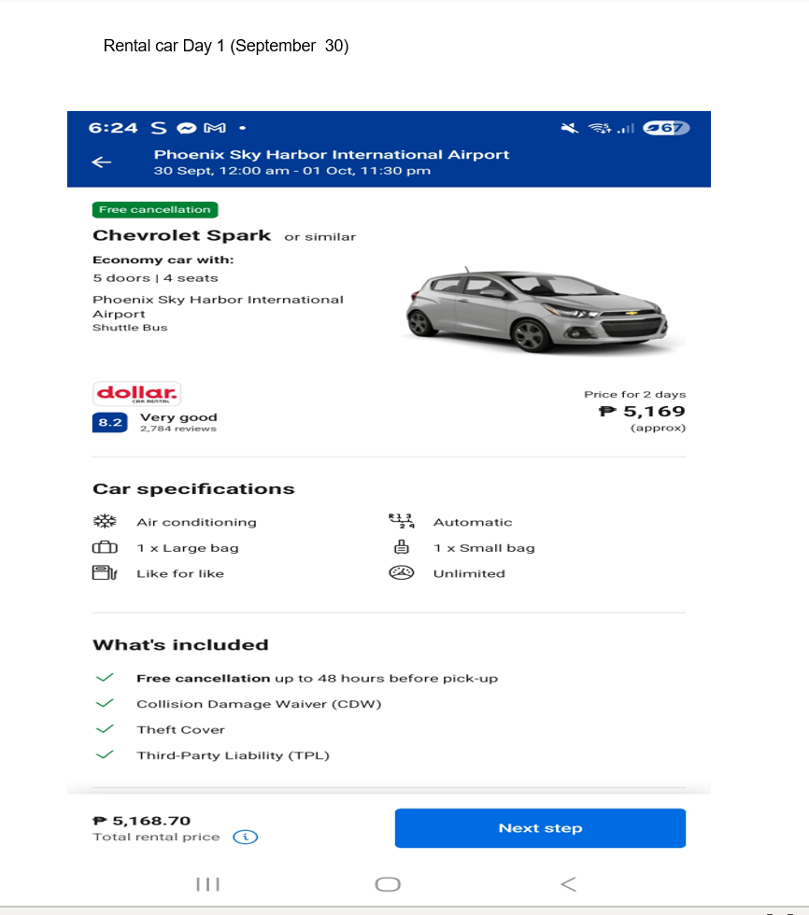Image resolution: width=809 pixels, height=915 pixels.
Task: Click the 8.2 rating score badge
Action: [108, 423]
